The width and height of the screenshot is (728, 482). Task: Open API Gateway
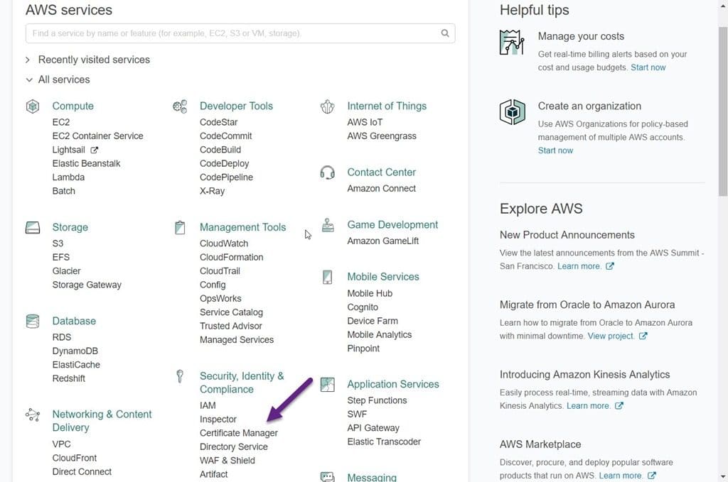(373, 428)
